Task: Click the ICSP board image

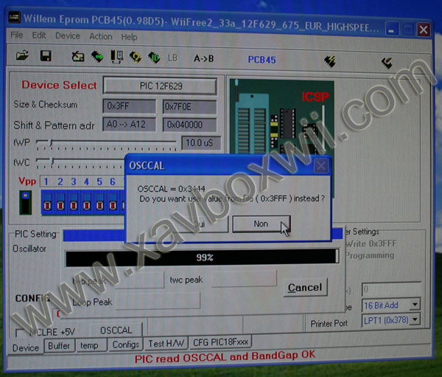Action: [x=282, y=117]
